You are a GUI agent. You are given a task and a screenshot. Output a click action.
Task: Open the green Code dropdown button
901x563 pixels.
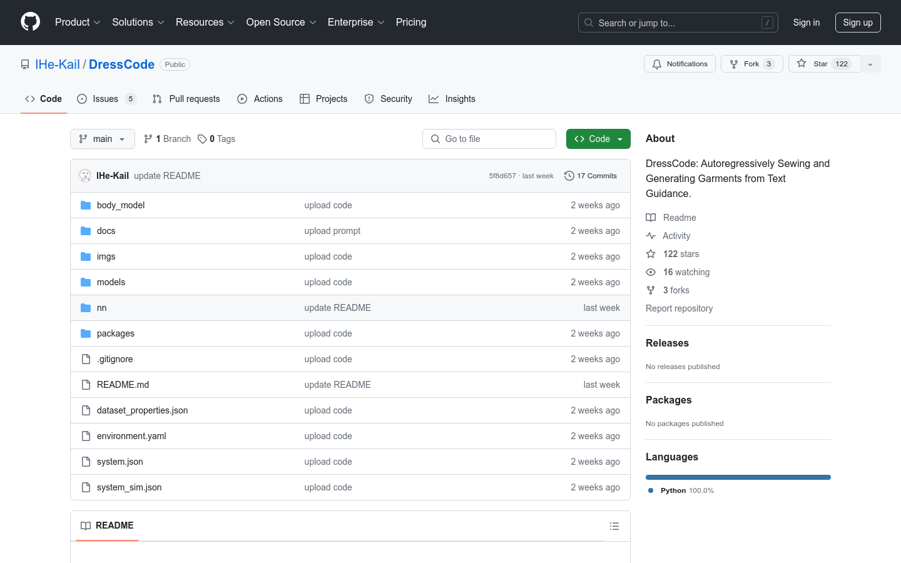[x=598, y=139]
